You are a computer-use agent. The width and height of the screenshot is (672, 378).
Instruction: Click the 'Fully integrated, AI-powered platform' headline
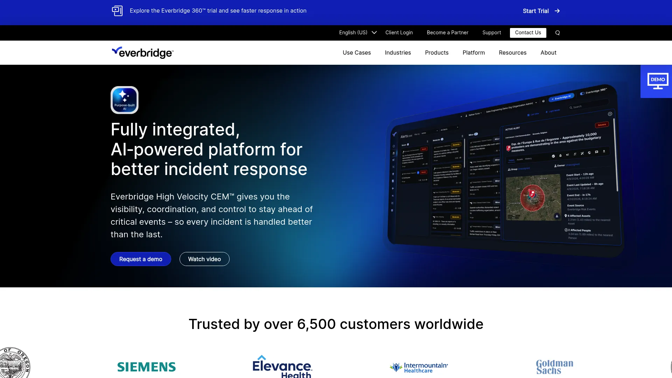[209, 149]
